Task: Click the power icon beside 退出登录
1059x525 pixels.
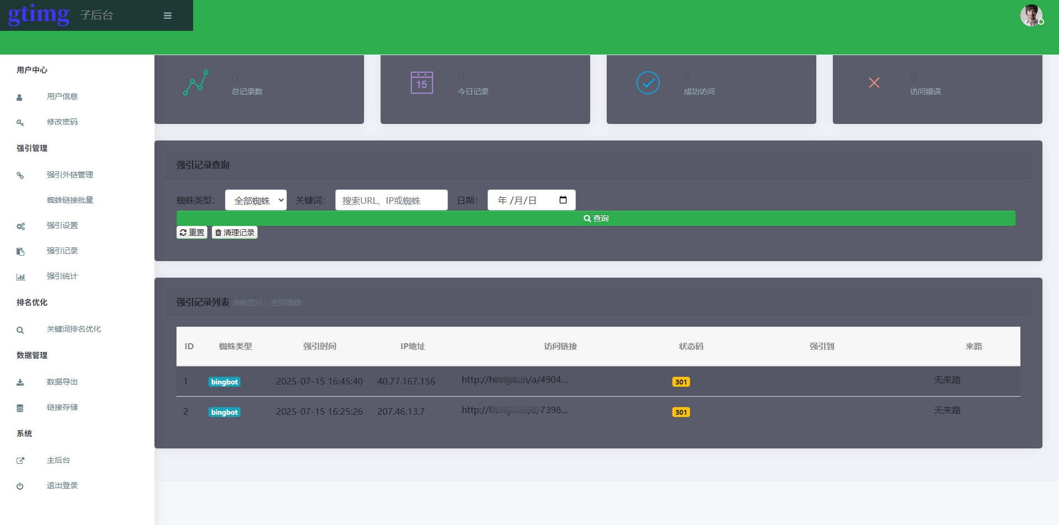Action: coord(20,486)
